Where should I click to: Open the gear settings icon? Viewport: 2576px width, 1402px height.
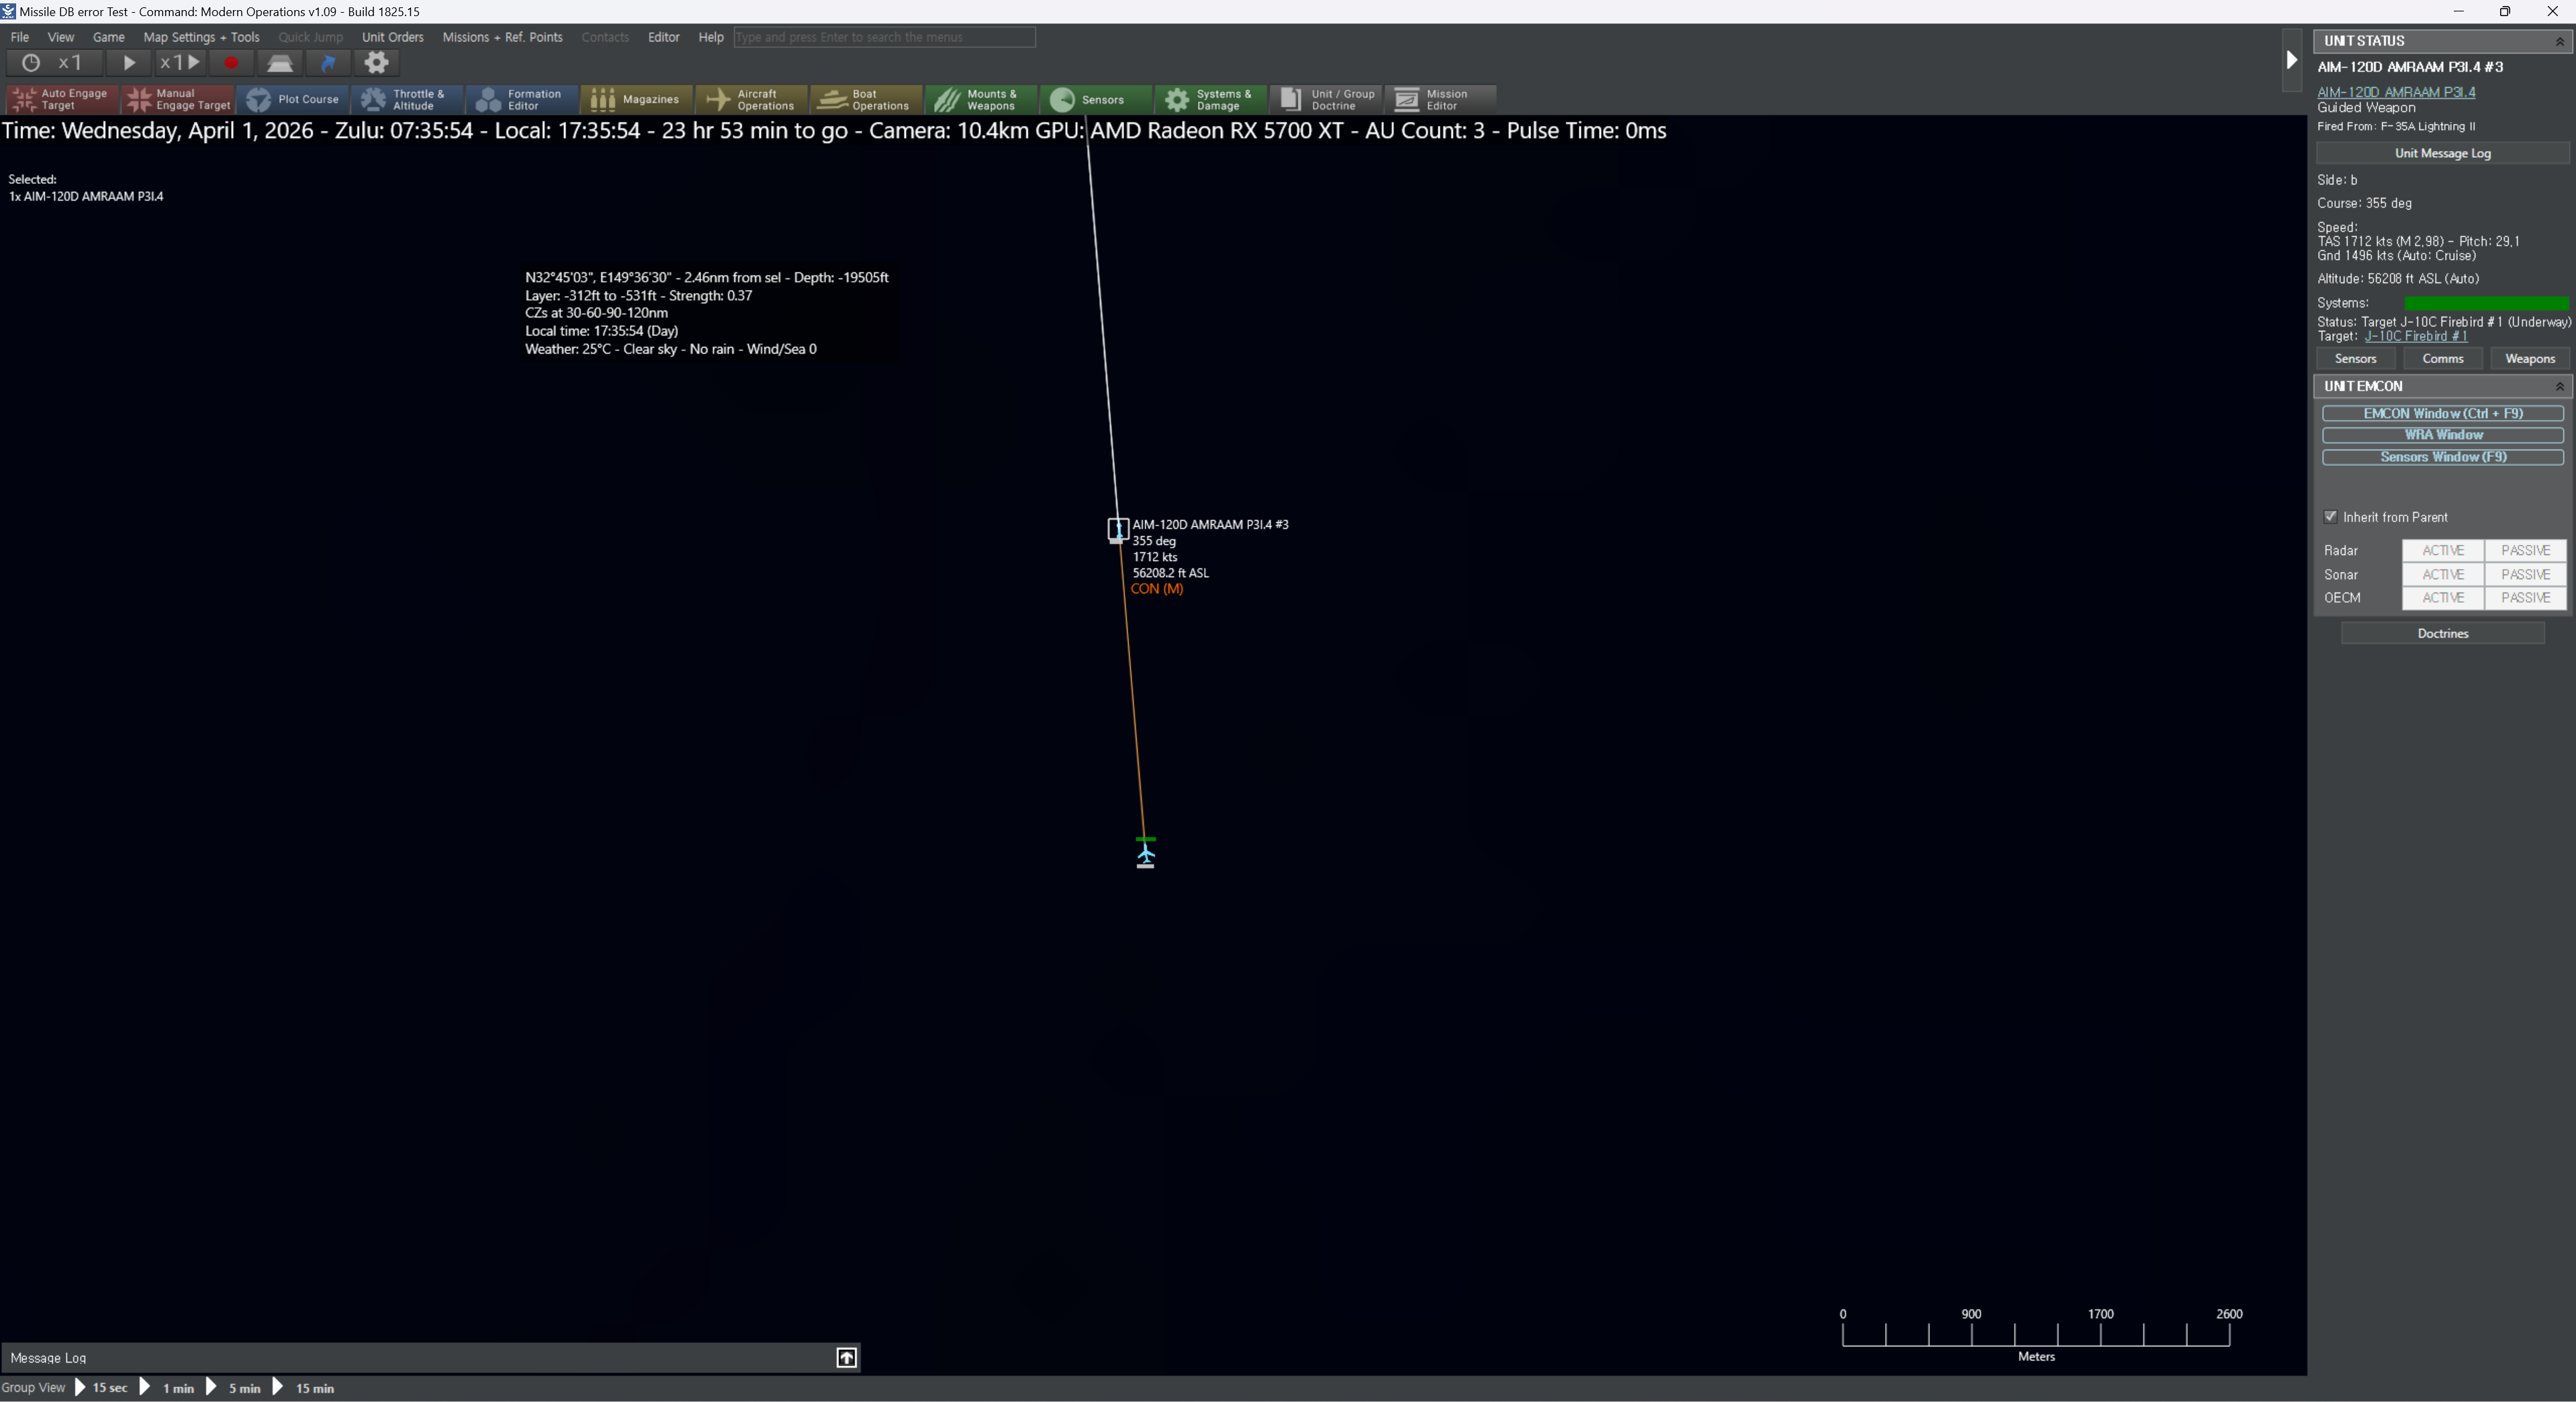tap(376, 63)
